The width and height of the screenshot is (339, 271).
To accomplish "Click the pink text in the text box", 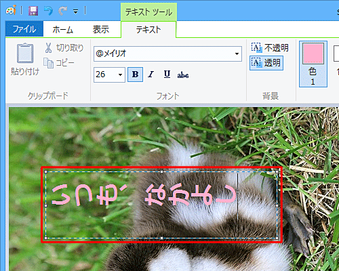I will [144, 194].
